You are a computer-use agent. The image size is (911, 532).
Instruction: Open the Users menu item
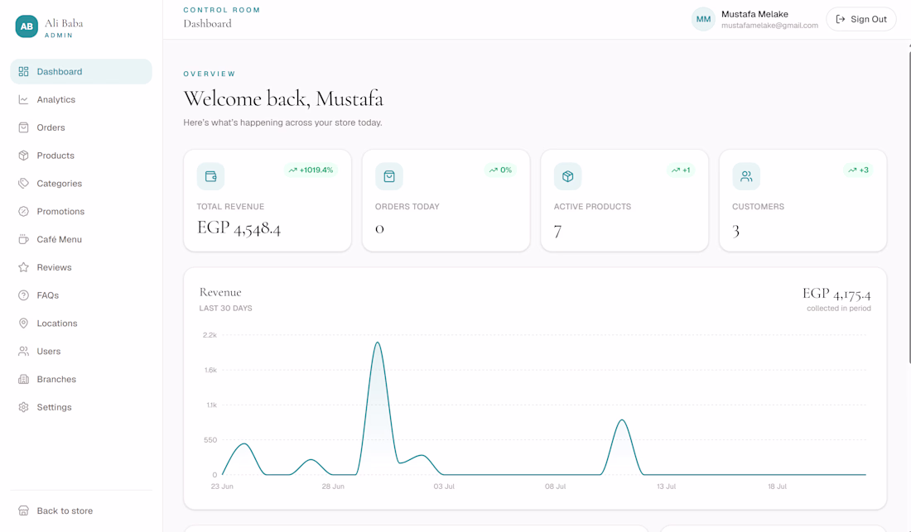pyautogui.click(x=81, y=351)
